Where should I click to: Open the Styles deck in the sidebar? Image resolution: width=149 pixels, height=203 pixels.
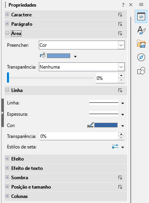[141, 30]
